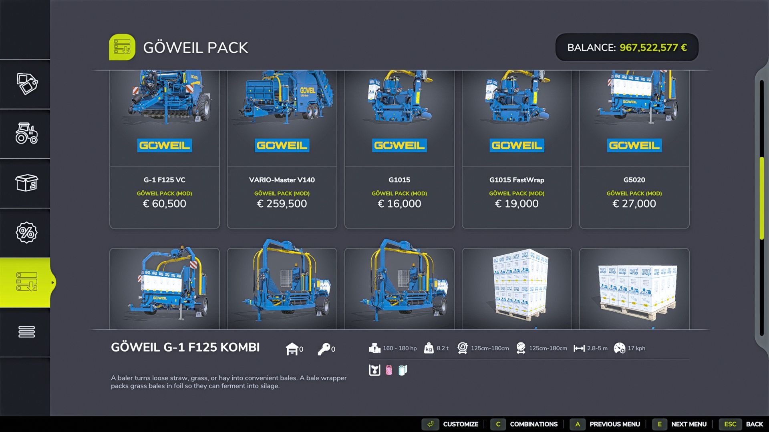Click the leased key count icon
The width and height of the screenshot is (769, 432).
point(324,349)
